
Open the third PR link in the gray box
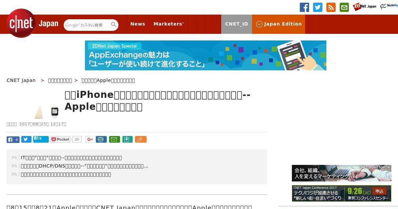66,174
